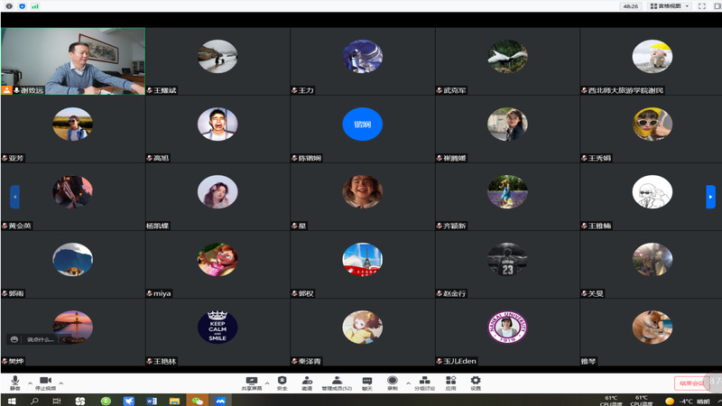This screenshot has height=406, width=722.
Task: Open the Breakout Rooms (分组讨论) icon
Action: pos(424,383)
